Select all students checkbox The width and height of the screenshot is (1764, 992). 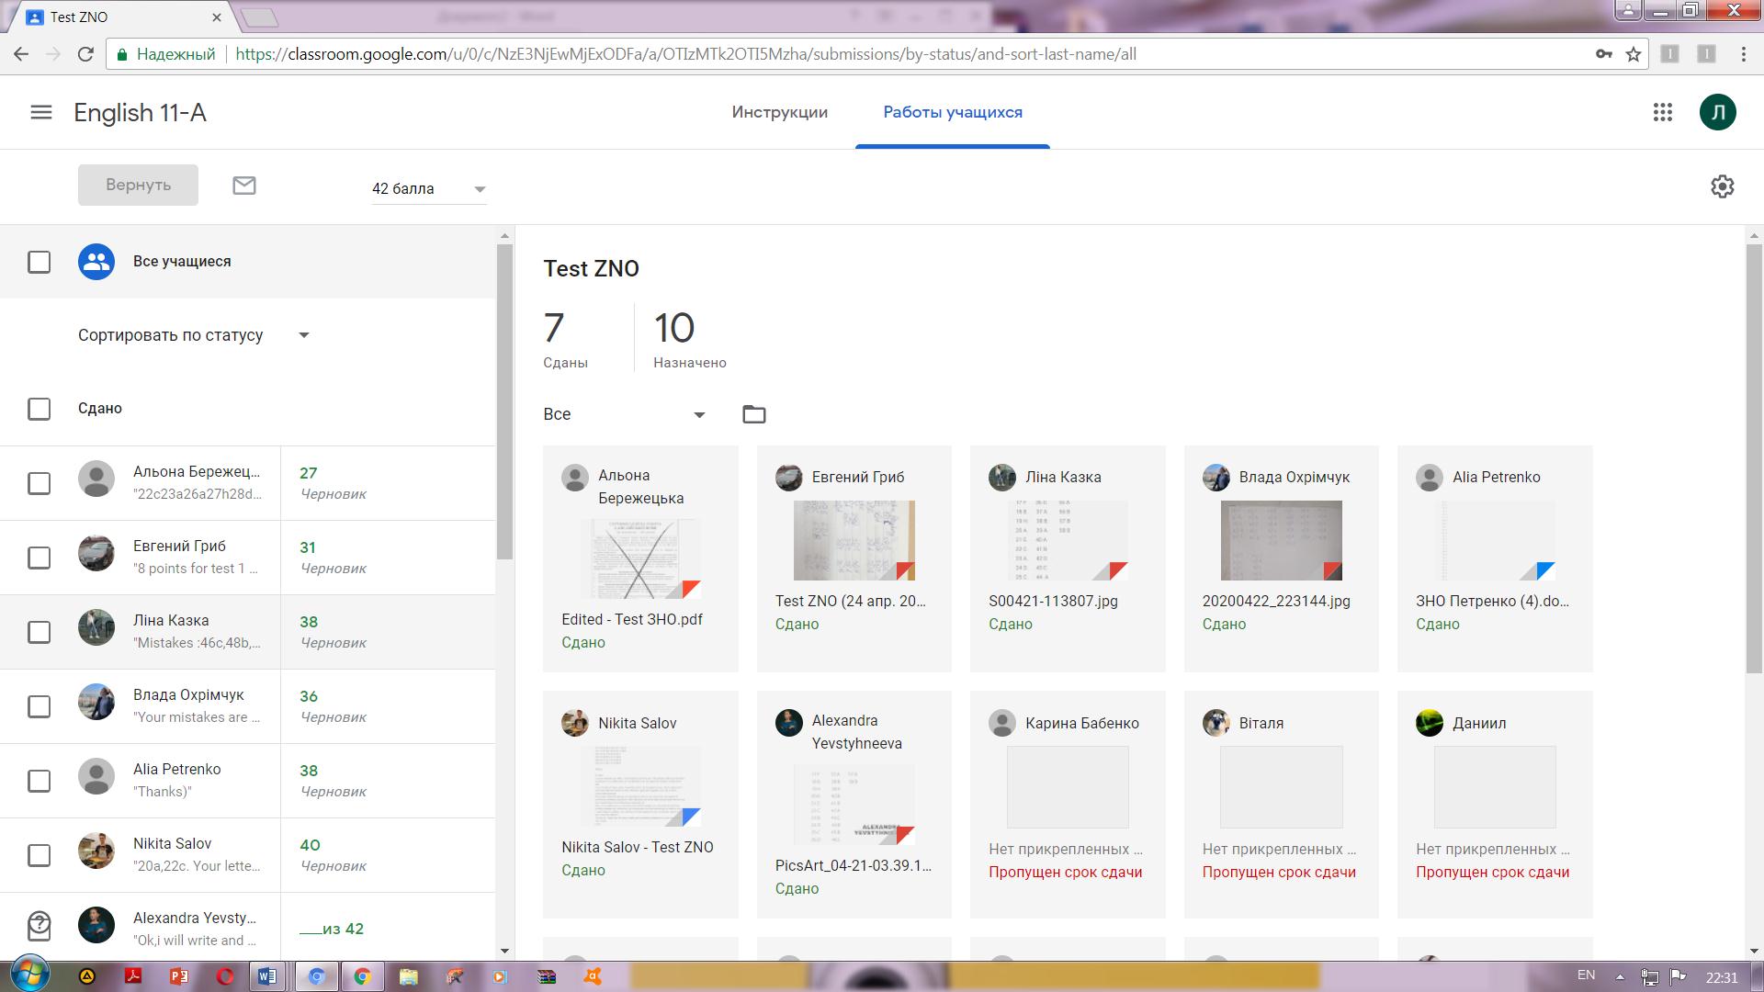39,262
